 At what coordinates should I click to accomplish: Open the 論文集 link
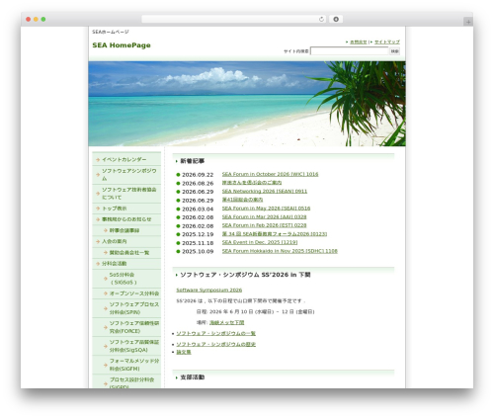pyautogui.click(x=184, y=352)
